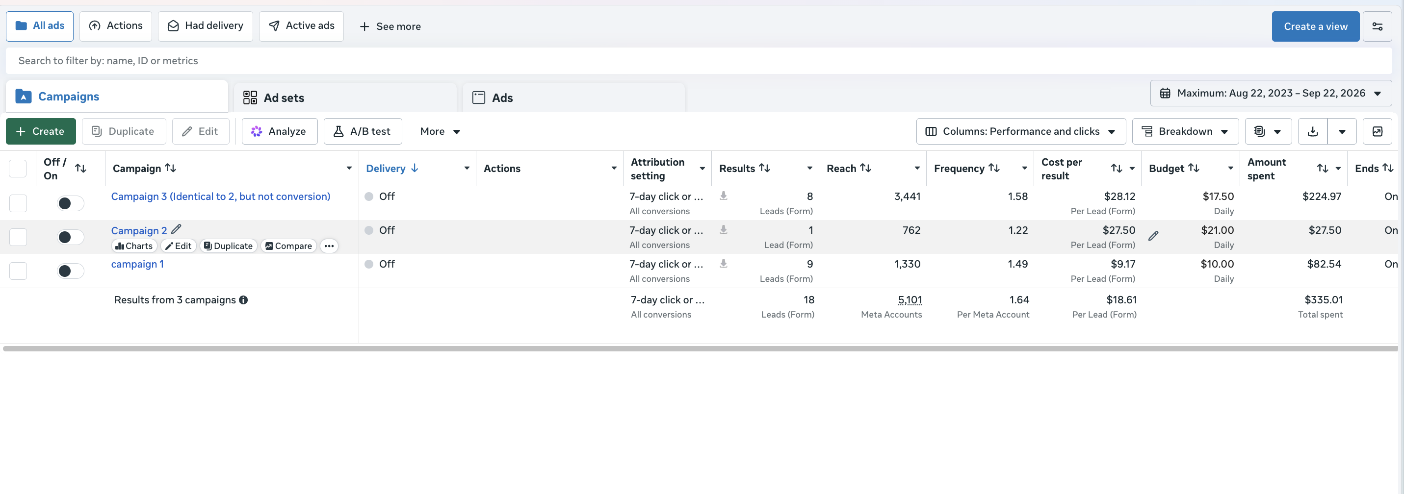The image size is (1404, 494).
Task: Select the Active ads view
Action: pyautogui.click(x=301, y=26)
